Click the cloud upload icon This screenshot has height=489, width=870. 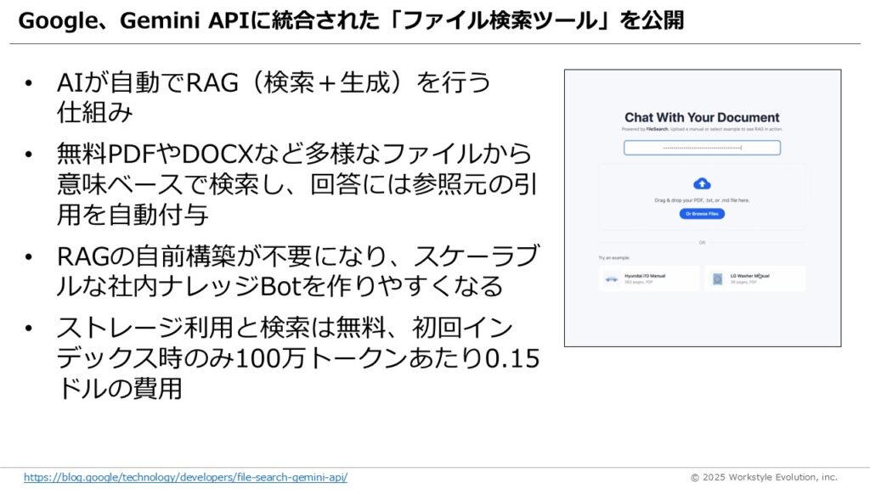click(702, 183)
